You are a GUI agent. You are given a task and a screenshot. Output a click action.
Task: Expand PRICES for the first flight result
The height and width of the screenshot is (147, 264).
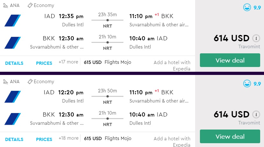click(x=44, y=63)
